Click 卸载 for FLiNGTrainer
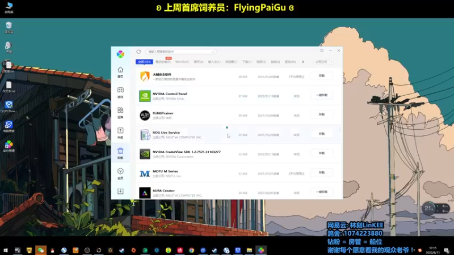The image size is (454, 255). click(x=322, y=114)
